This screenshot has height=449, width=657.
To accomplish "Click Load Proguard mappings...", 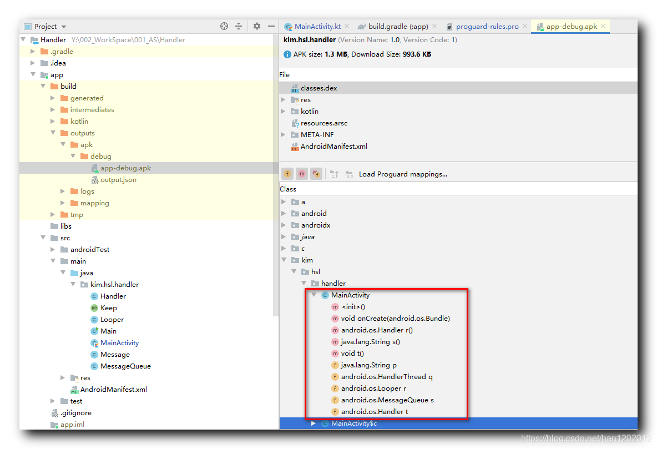I will pyautogui.click(x=402, y=174).
